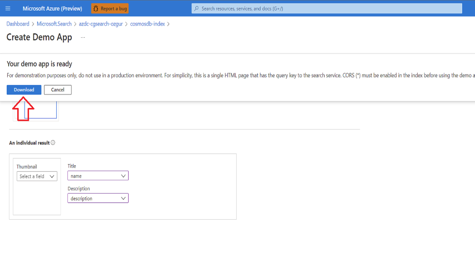
Task: Open the Thumbnail Select a field dropdown
Action: pos(37,176)
